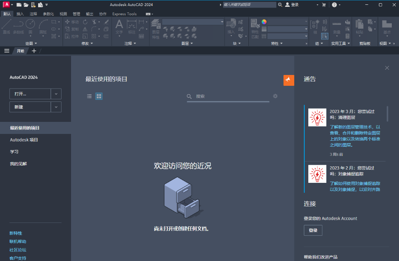Expand the 打开 button dropdown arrow
Image resolution: width=399 pixels, height=261 pixels.
coord(56,94)
